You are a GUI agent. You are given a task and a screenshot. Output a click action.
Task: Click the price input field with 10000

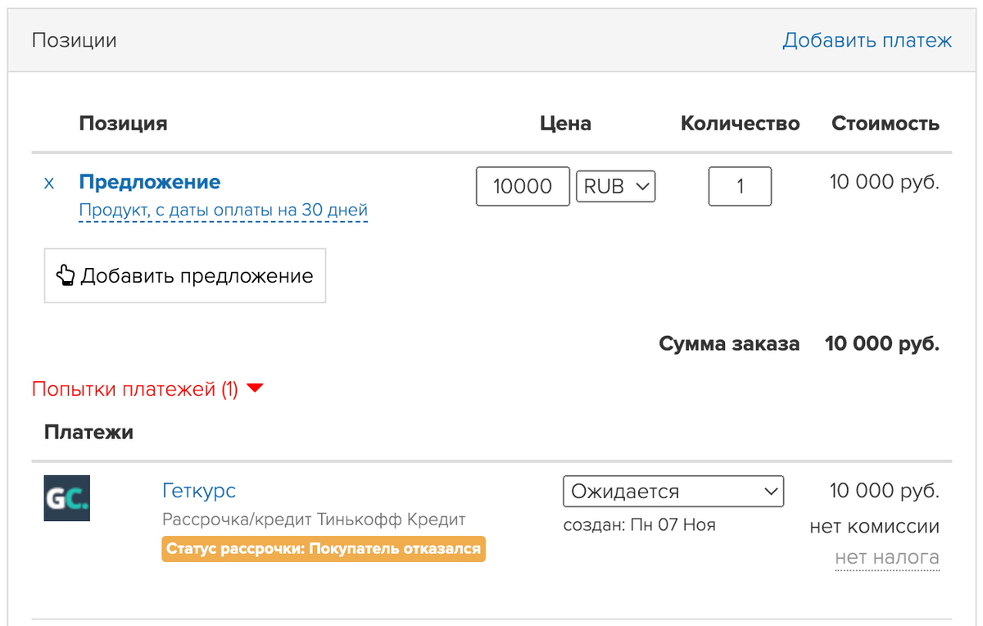pos(523,186)
